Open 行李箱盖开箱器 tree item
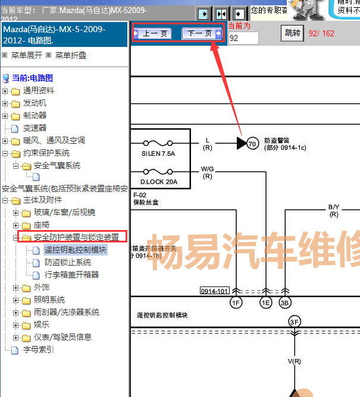The height and width of the screenshot is (397, 360). tap(71, 275)
